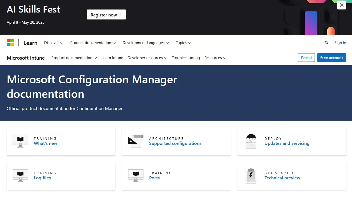Expand top Product documentation menu beside Discover
352x200 pixels.
click(93, 43)
